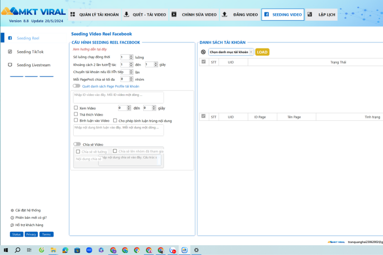Click the Xem hướng dẫn tại đây link

click(90, 49)
